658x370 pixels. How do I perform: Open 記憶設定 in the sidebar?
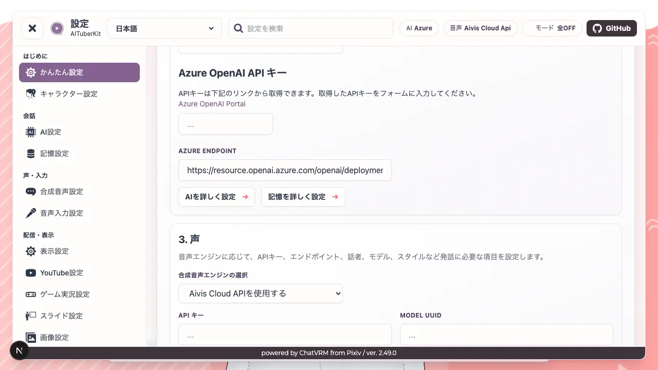[x=79, y=154]
